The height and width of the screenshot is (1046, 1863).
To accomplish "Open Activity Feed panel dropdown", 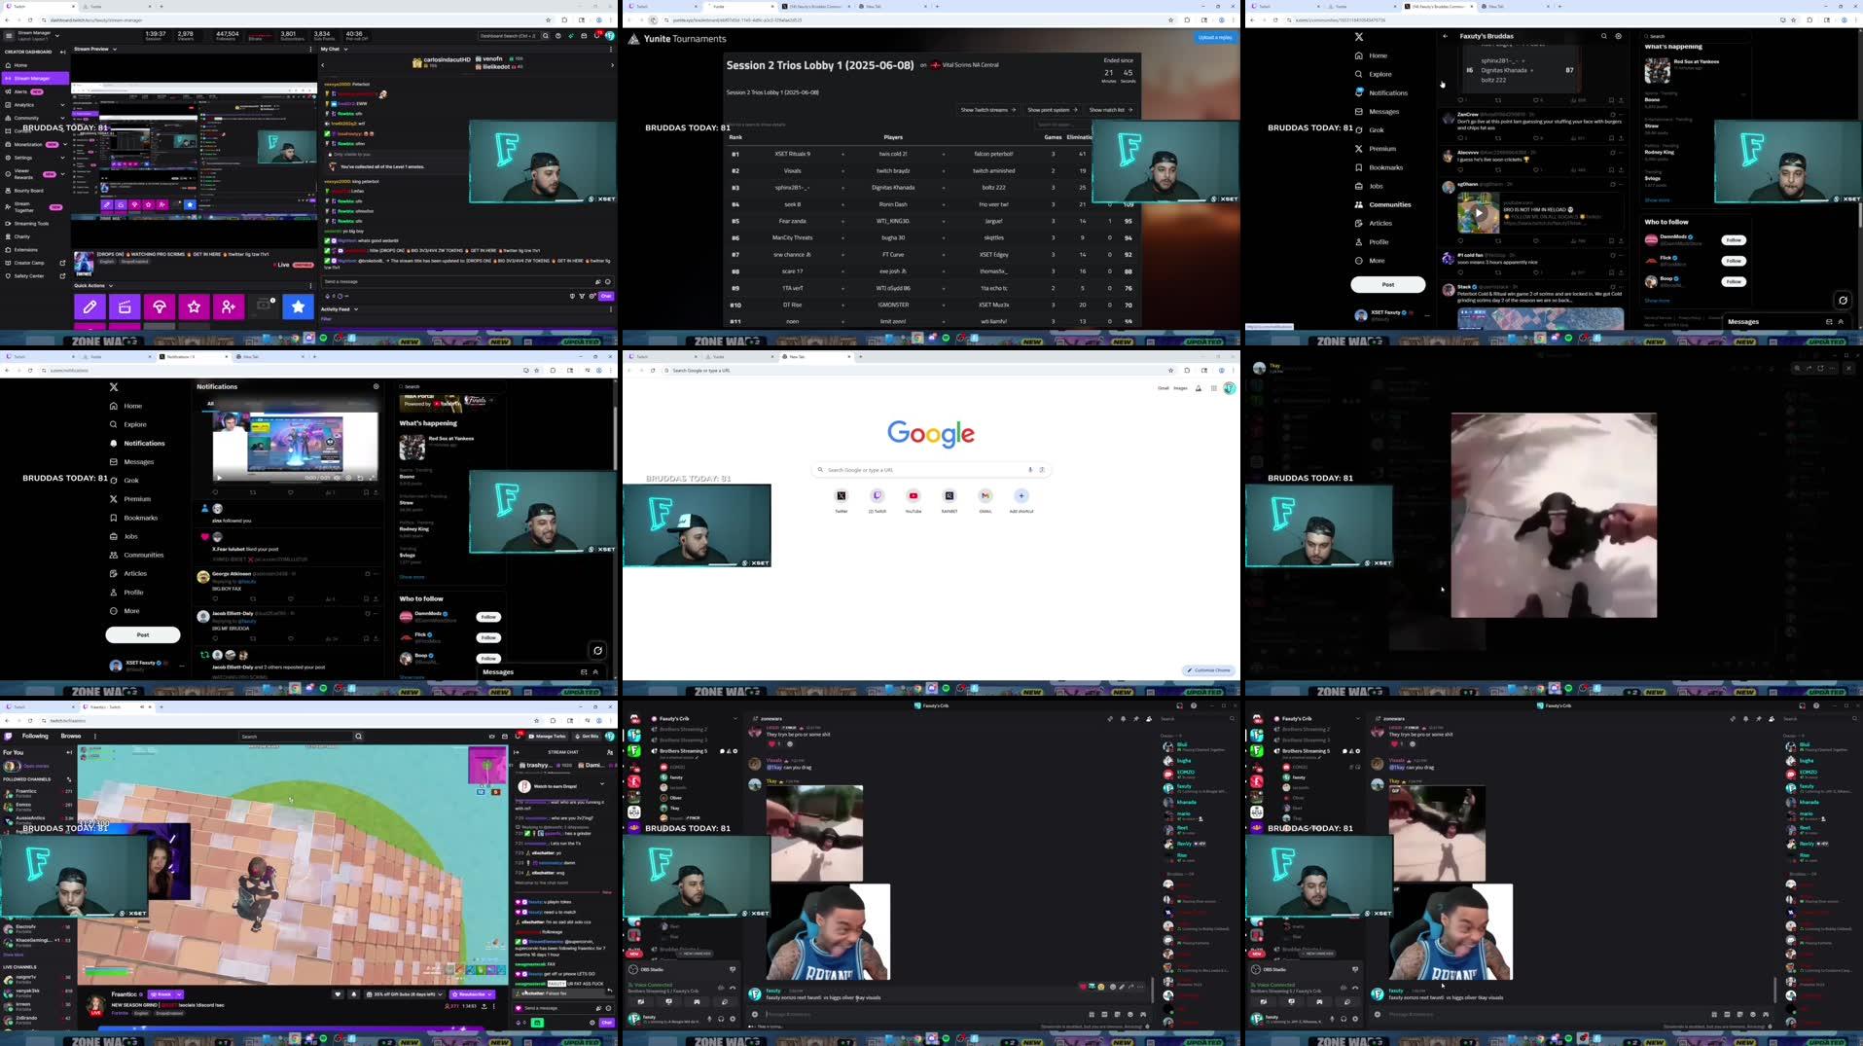I will (x=356, y=309).
